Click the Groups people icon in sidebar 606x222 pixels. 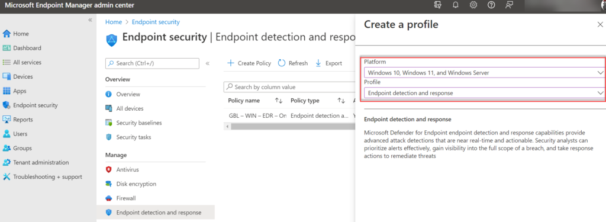7,148
